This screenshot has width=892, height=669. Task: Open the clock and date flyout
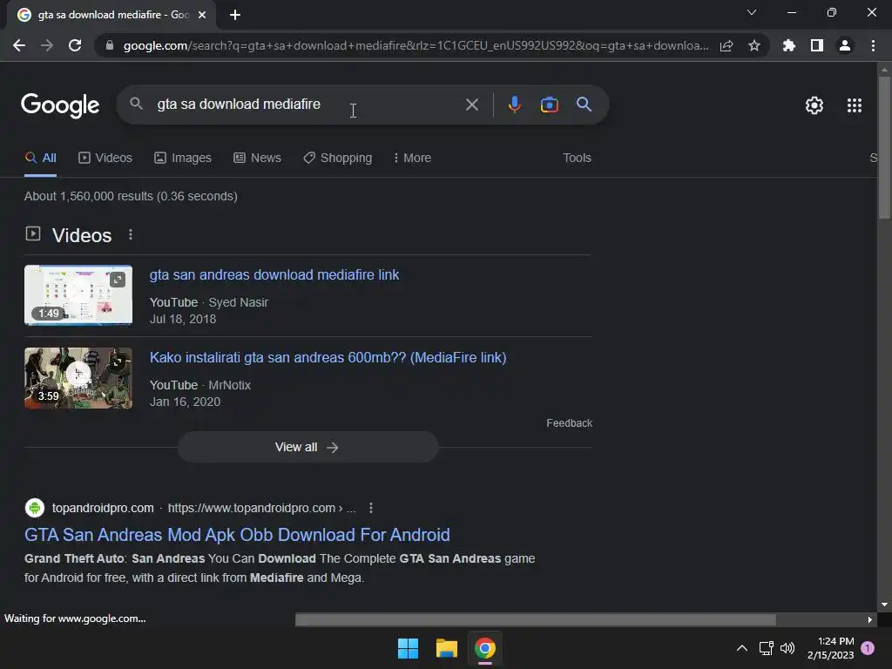[830, 648]
